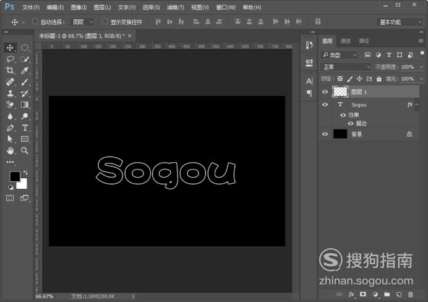Open the Paragraph panel icon
This screenshot has height=302, width=428.
tap(309, 93)
